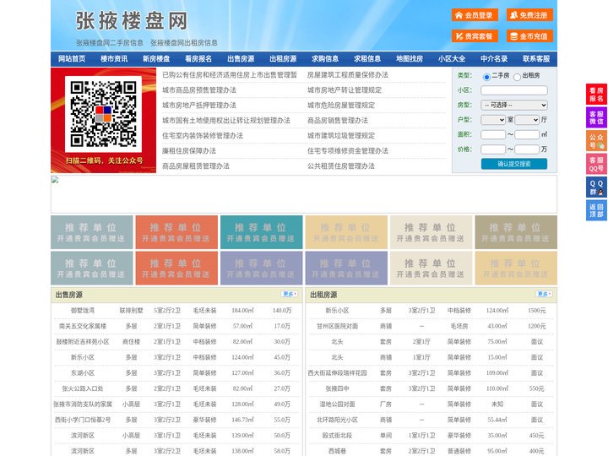Open 求租信息 navigation item
The height and width of the screenshot is (456, 608).
click(x=367, y=59)
